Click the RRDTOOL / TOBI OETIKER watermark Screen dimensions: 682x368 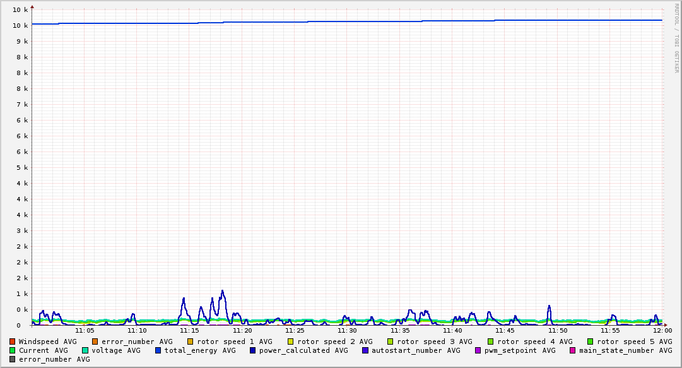coord(677,38)
